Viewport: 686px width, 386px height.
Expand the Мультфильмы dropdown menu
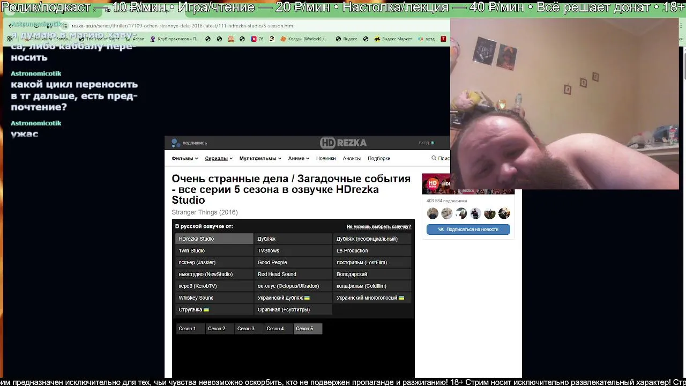tap(260, 158)
